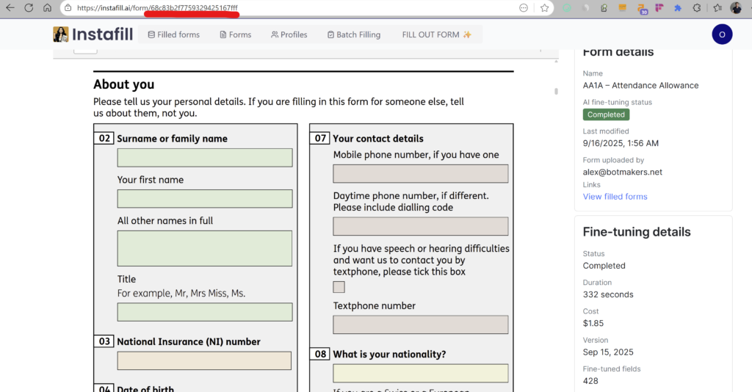Reload the page with the refresh icon
The image size is (752, 392).
point(29,8)
